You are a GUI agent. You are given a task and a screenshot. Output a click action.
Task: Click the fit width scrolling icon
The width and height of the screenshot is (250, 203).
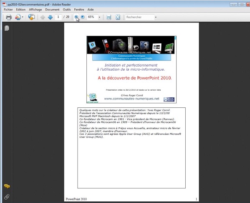[x=109, y=17]
